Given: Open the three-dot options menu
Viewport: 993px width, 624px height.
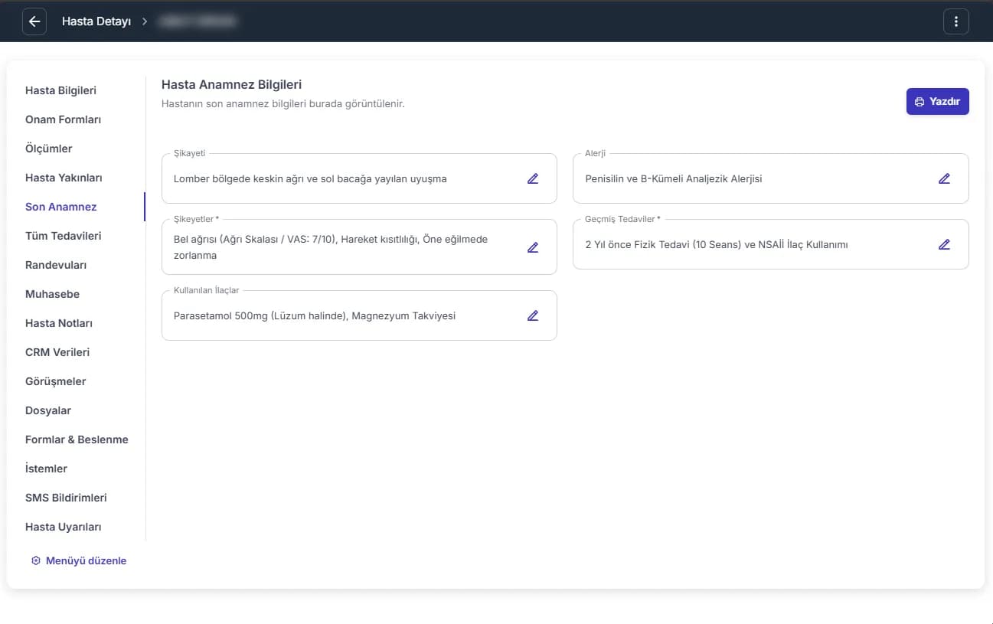Looking at the screenshot, I should click(x=956, y=21).
